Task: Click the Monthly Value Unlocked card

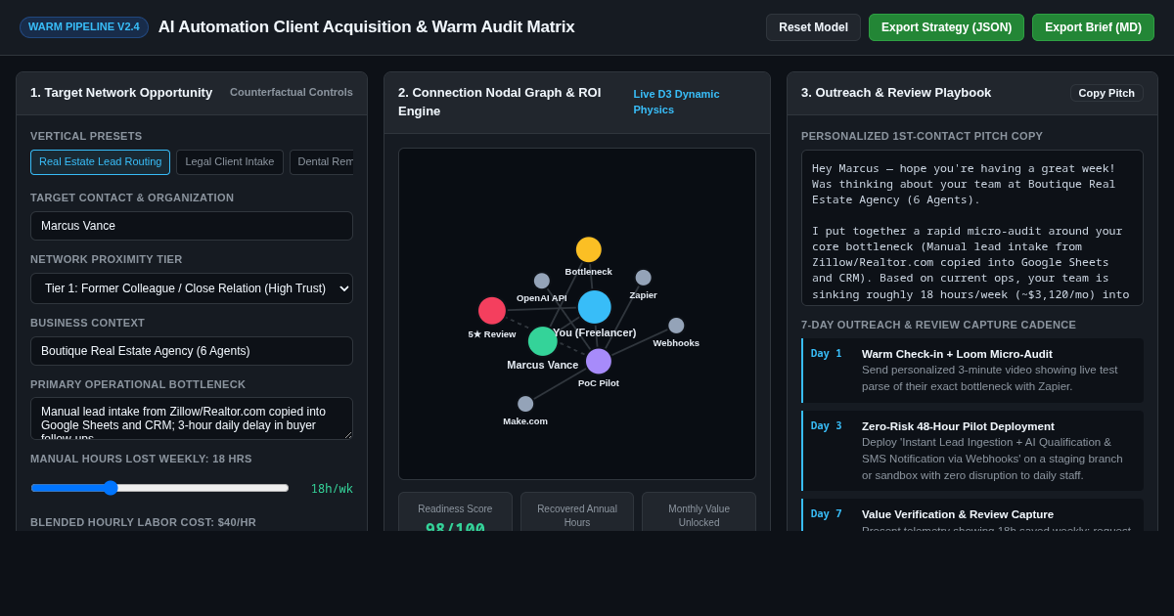Action: tap(700, 512)
